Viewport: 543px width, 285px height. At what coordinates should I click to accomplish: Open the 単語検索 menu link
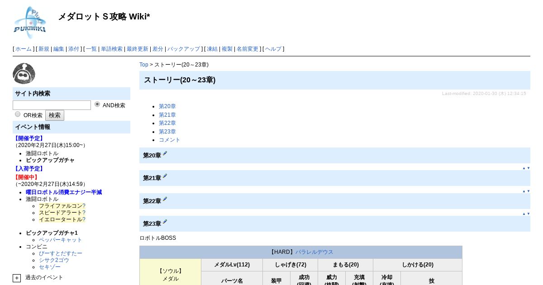(112, 49)
